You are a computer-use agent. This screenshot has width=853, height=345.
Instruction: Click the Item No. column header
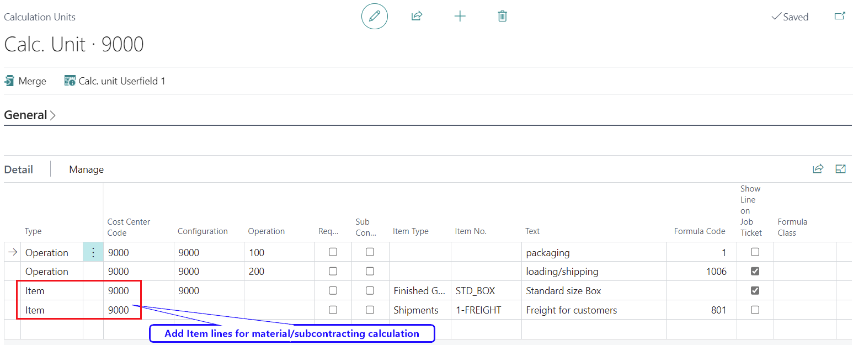[x=471, y=231]
